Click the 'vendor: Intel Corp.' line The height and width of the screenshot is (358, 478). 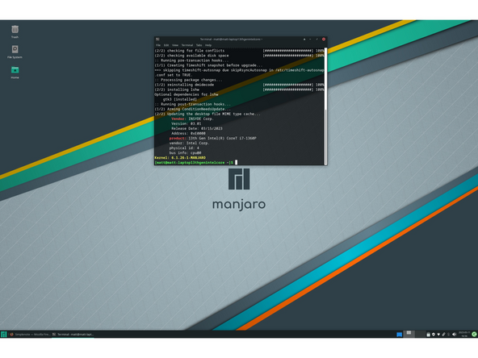(189, 143)
